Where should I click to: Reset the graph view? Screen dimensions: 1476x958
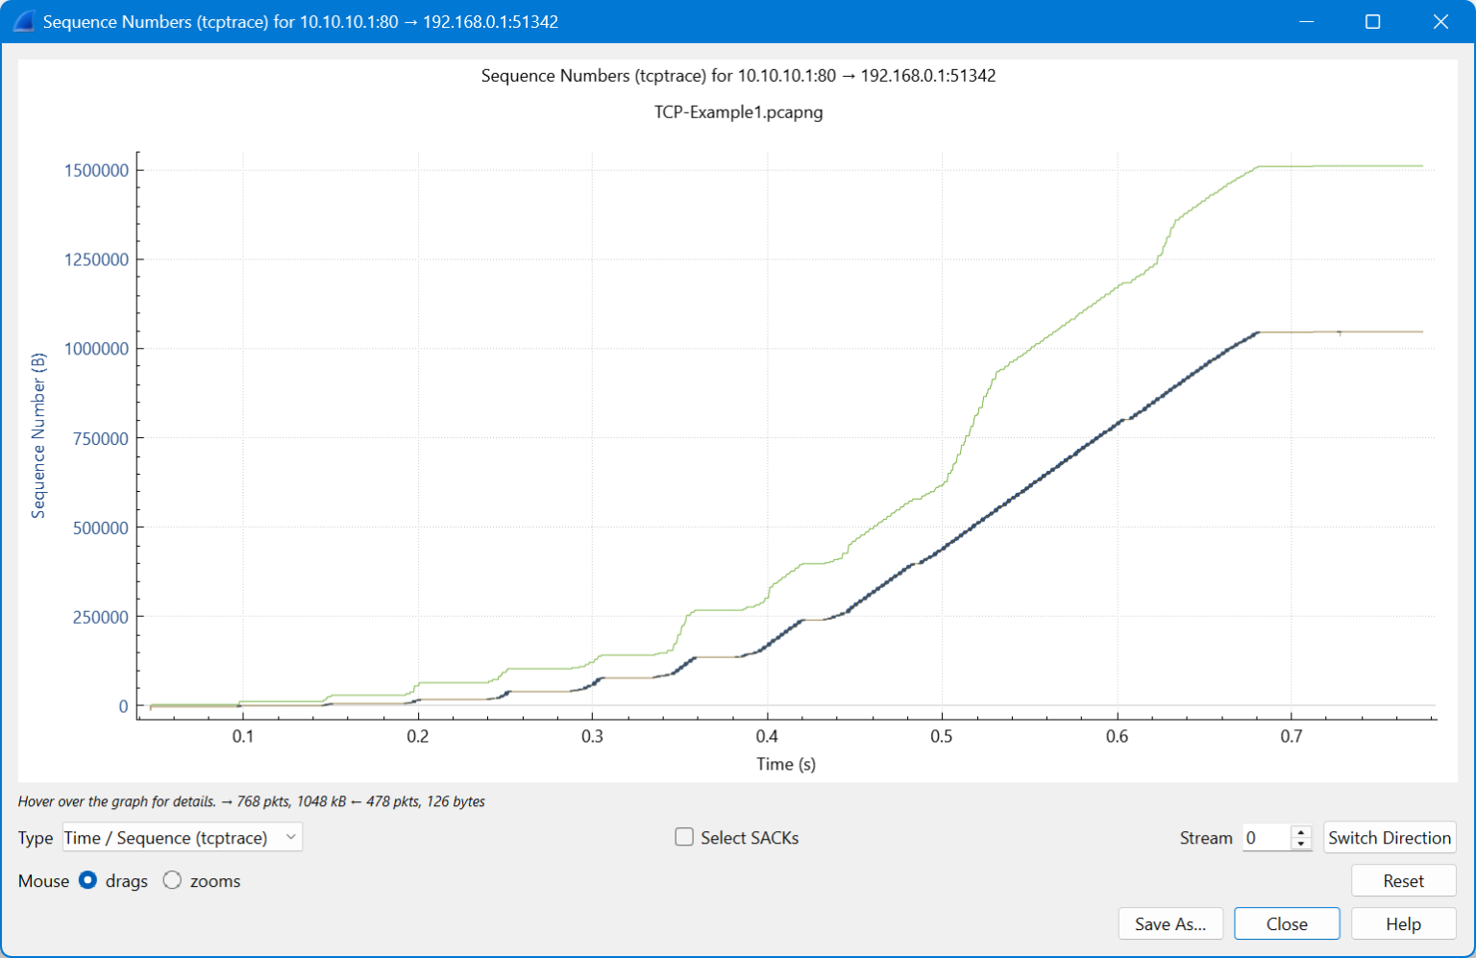(x=1403, y=880)
